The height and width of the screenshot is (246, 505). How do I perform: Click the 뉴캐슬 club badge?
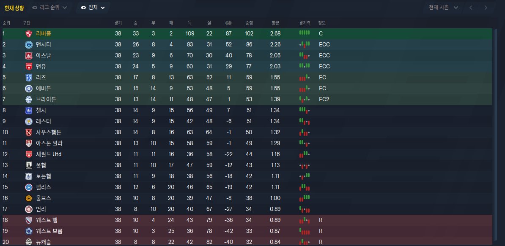point(29,242)
